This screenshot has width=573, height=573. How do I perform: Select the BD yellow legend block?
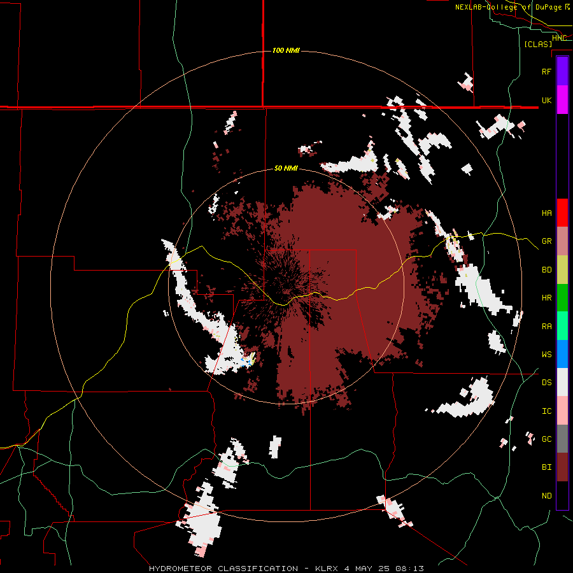[562, 269]
